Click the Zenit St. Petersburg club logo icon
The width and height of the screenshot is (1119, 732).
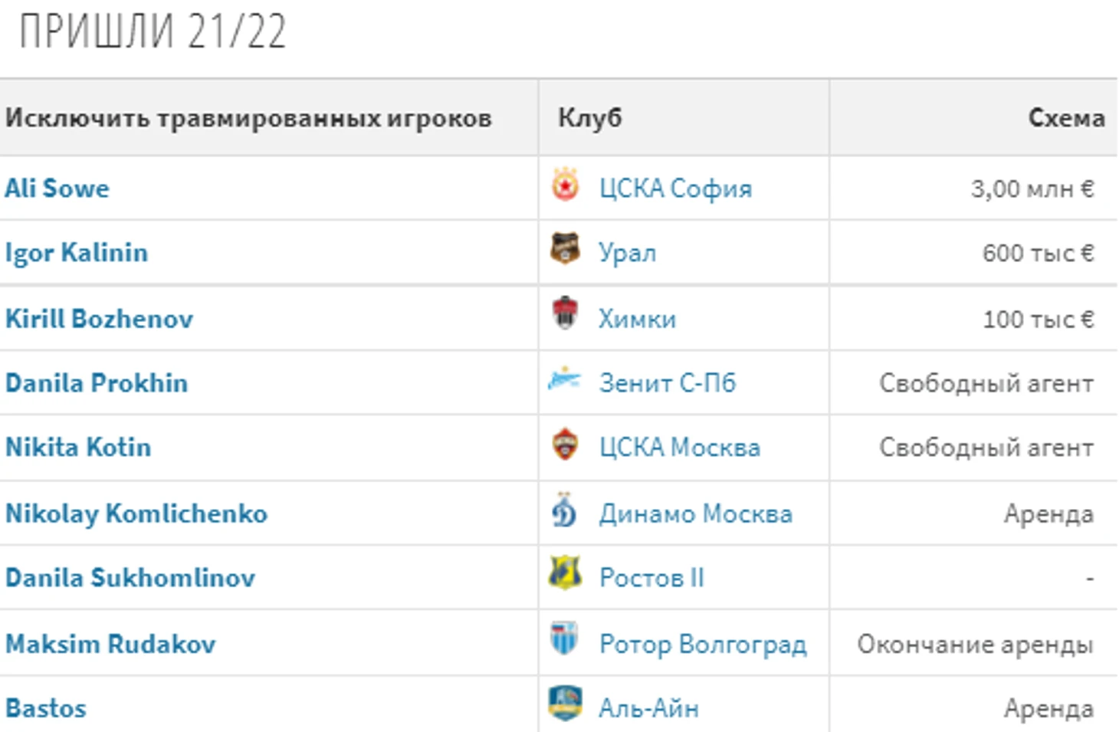565,379
